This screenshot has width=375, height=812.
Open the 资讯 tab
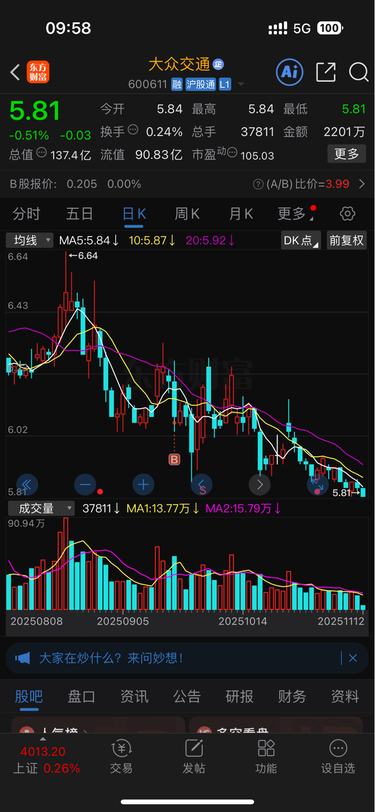click(134, 696)
